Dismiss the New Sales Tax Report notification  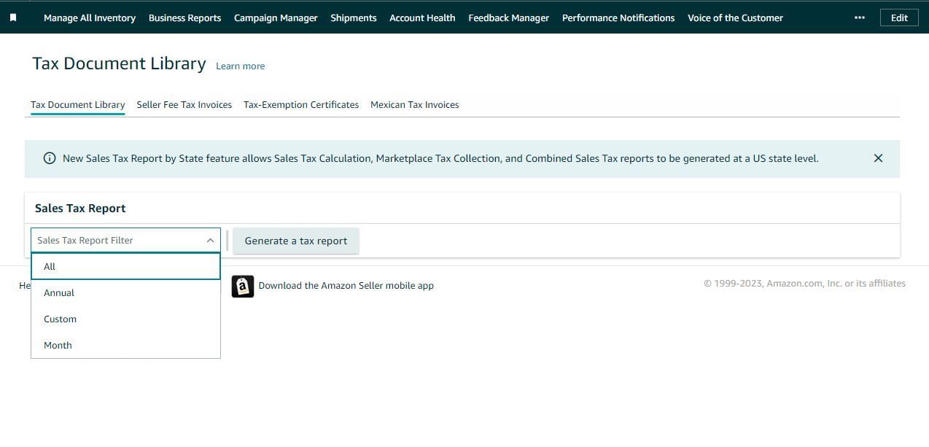coord(878,158)
